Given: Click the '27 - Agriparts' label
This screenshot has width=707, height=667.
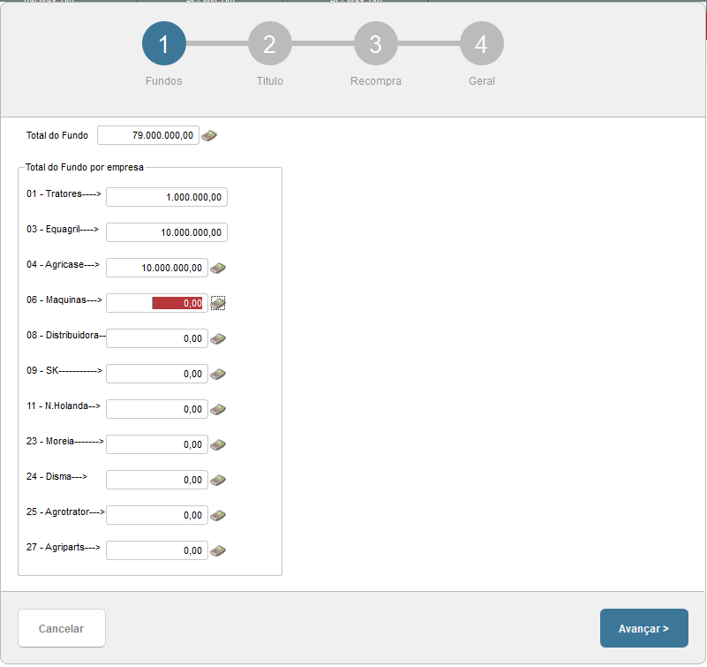Looking at the screenshot, I should tap(64, 547).
